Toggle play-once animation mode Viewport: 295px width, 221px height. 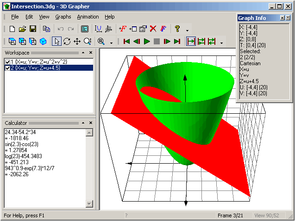[x=191, y=41]
